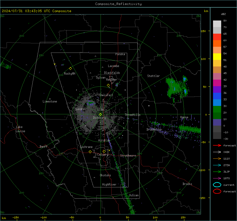Click the Lacombe city label
Image resolution: width=237 pixels, height=221 pixels.
coord(113,66)
